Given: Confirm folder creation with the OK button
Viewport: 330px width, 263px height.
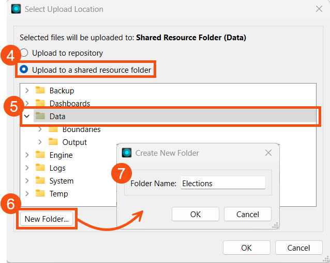Looking at the screenshot, I should pyautogui.click(x=196, y=214).
